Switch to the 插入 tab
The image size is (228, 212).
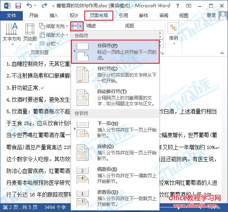(54, 16)
